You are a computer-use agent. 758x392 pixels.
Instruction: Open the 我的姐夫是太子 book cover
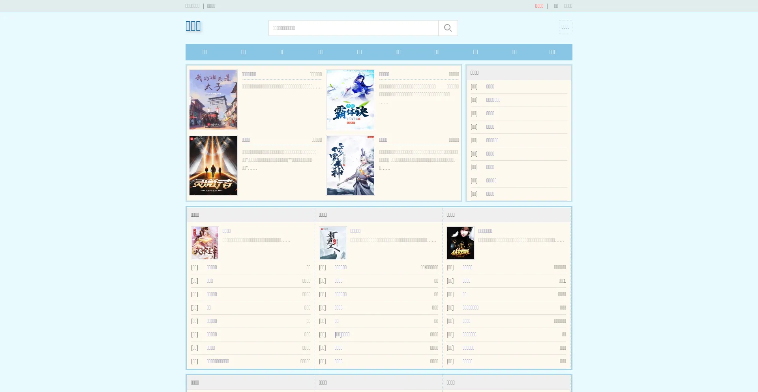click(x=213, y=100)
